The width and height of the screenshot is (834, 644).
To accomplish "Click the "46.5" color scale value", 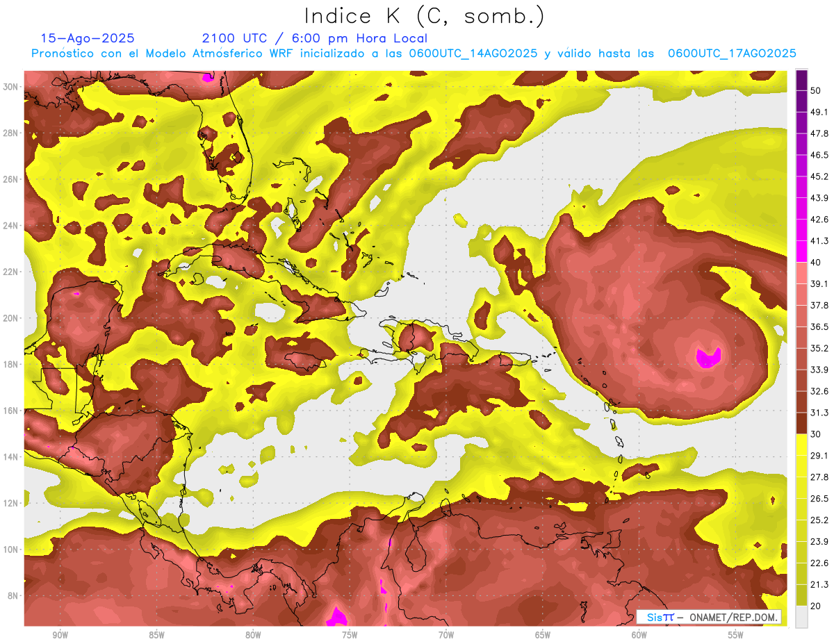I will coord(819,155).
